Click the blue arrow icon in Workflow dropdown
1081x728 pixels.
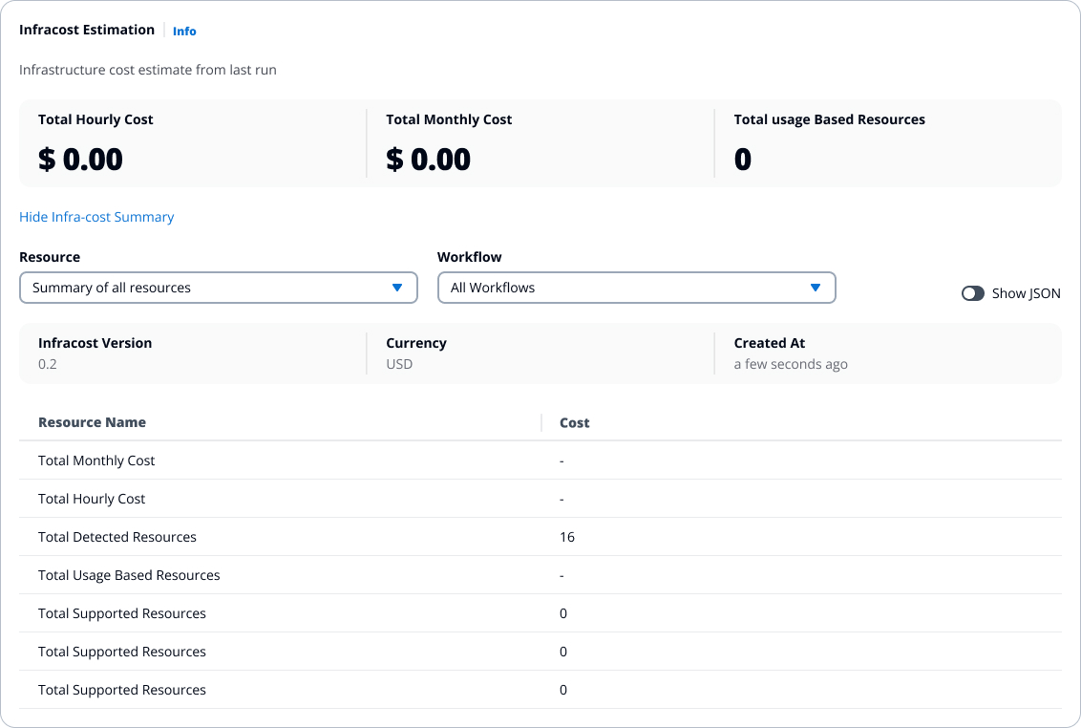[816, 288]
